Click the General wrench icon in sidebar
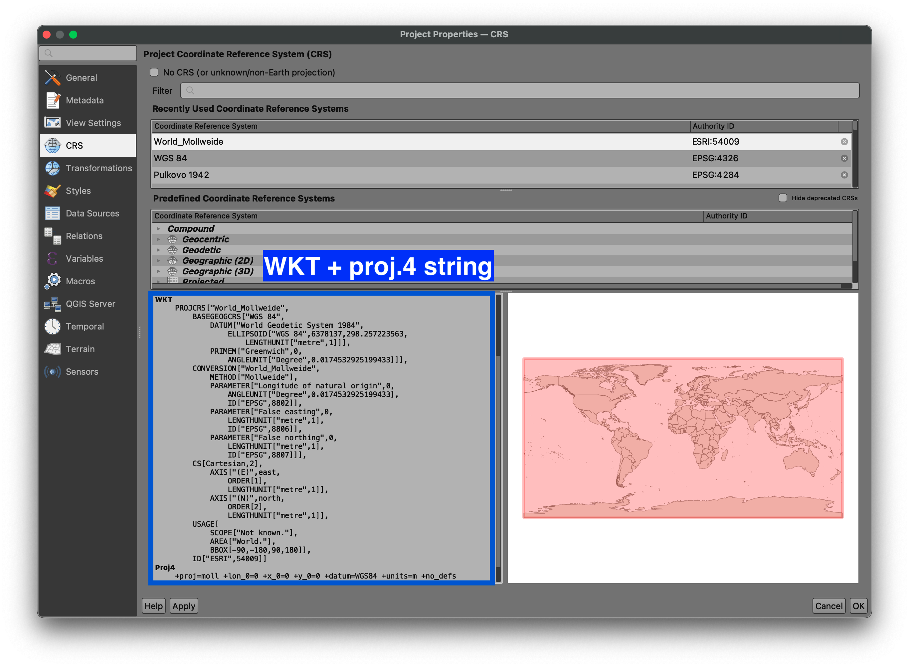This screenshot has width=909, height=667. click(x=53, y=78)
